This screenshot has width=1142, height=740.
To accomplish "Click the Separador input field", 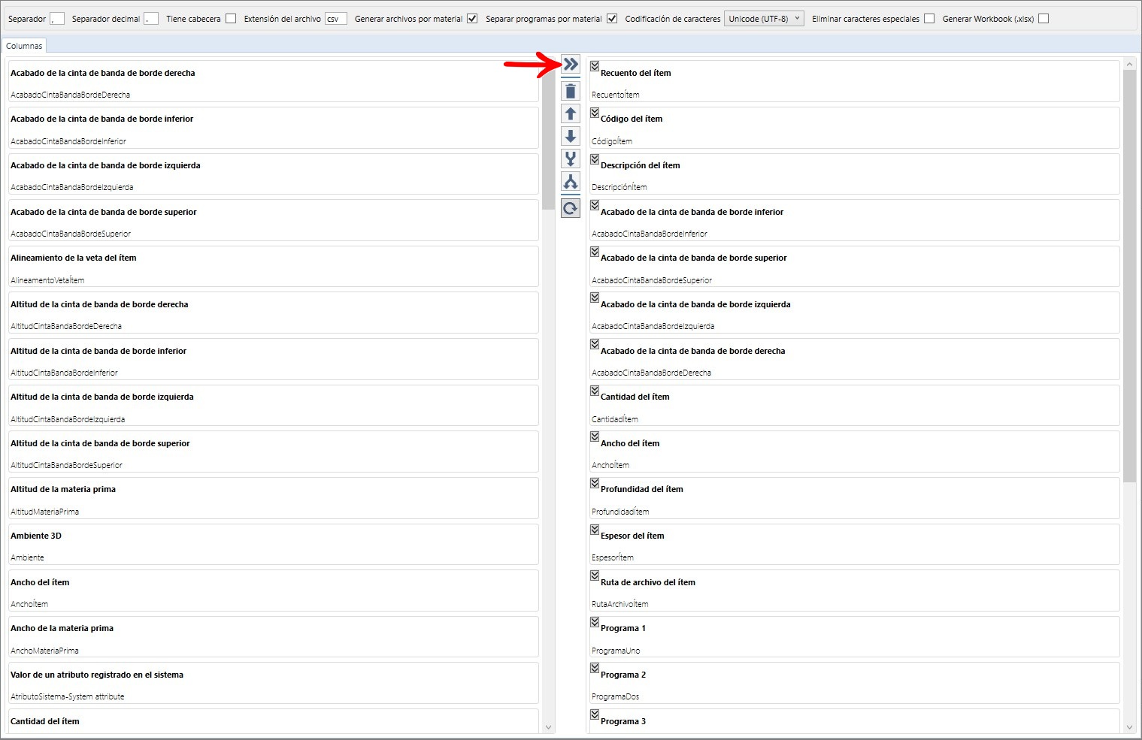I will (57, 19).
